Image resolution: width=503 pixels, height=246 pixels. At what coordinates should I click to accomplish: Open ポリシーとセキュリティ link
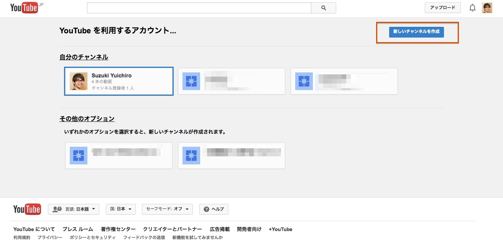(92, 238)
